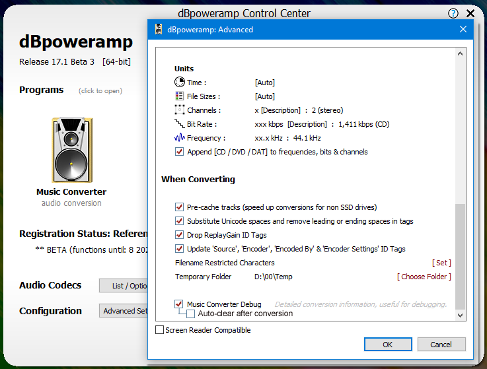Open the Music Converter speaker icon
This screenshot has width=487, height=369.
71,151
